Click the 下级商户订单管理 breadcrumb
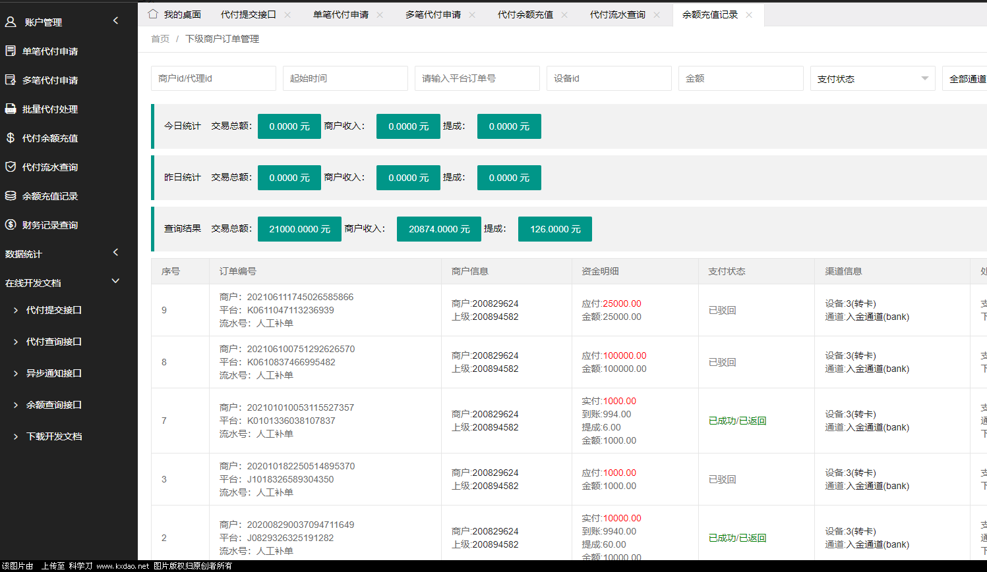This screenshot has width=987, height=572. coord(222,39)
